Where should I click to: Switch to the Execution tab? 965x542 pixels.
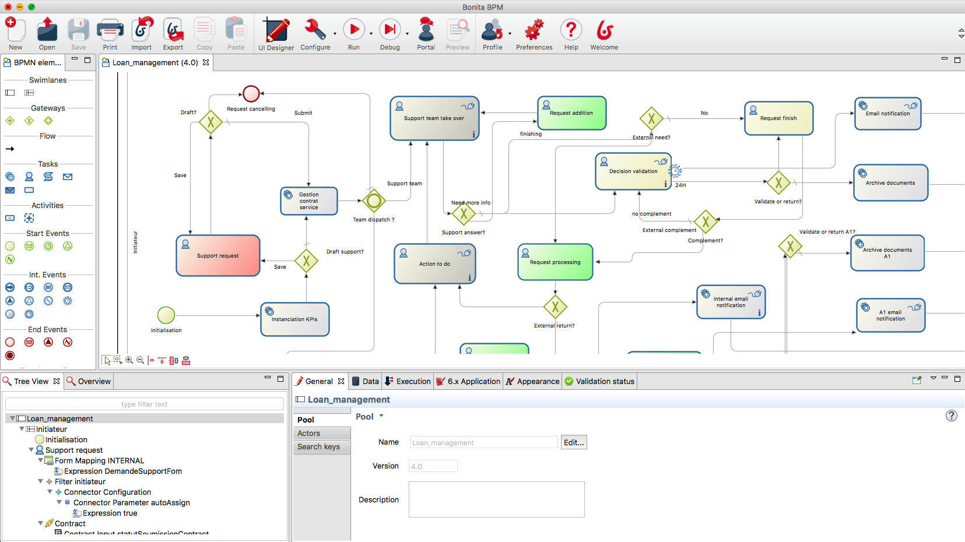click(x=408, y=381)
